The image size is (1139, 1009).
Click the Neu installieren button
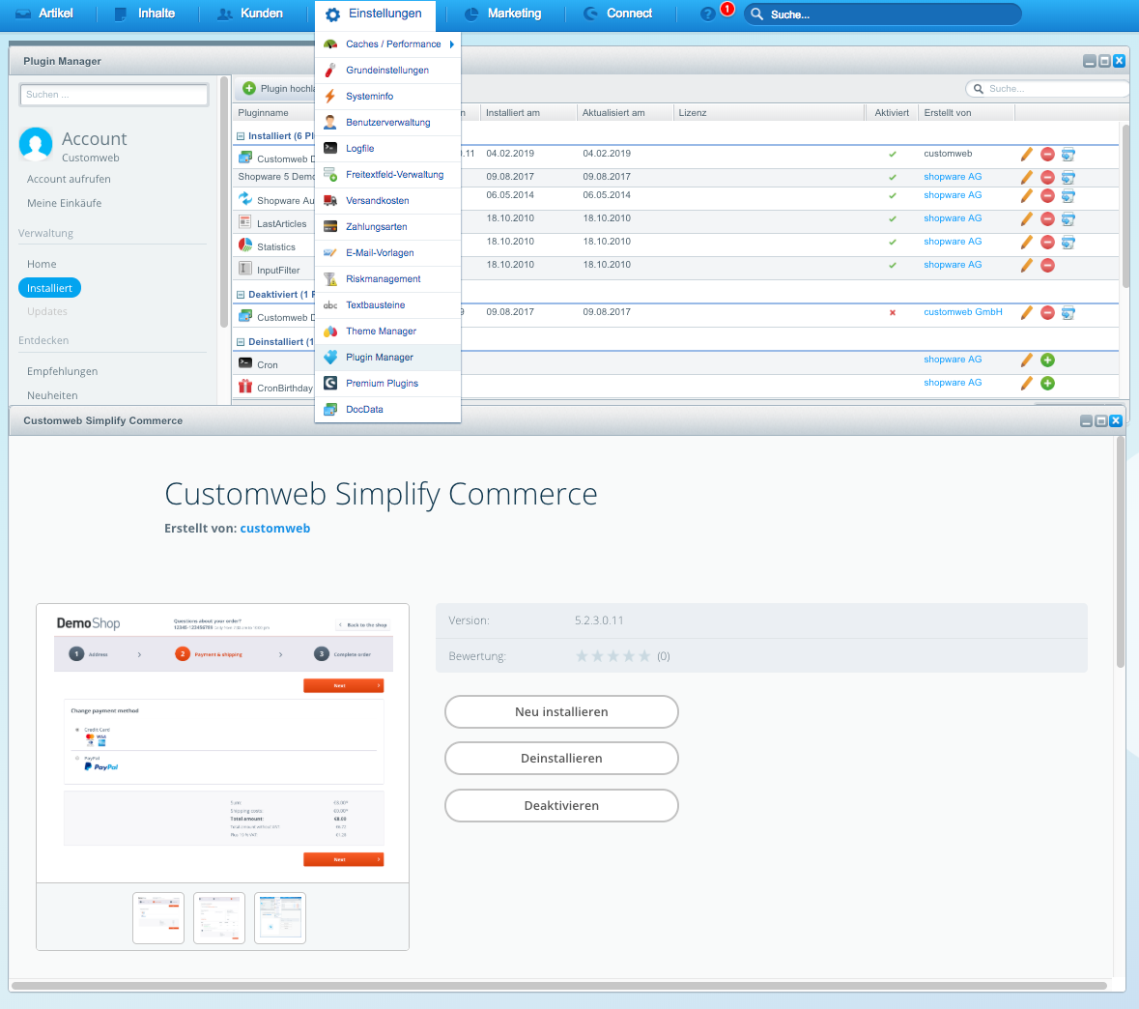[561, 711]
